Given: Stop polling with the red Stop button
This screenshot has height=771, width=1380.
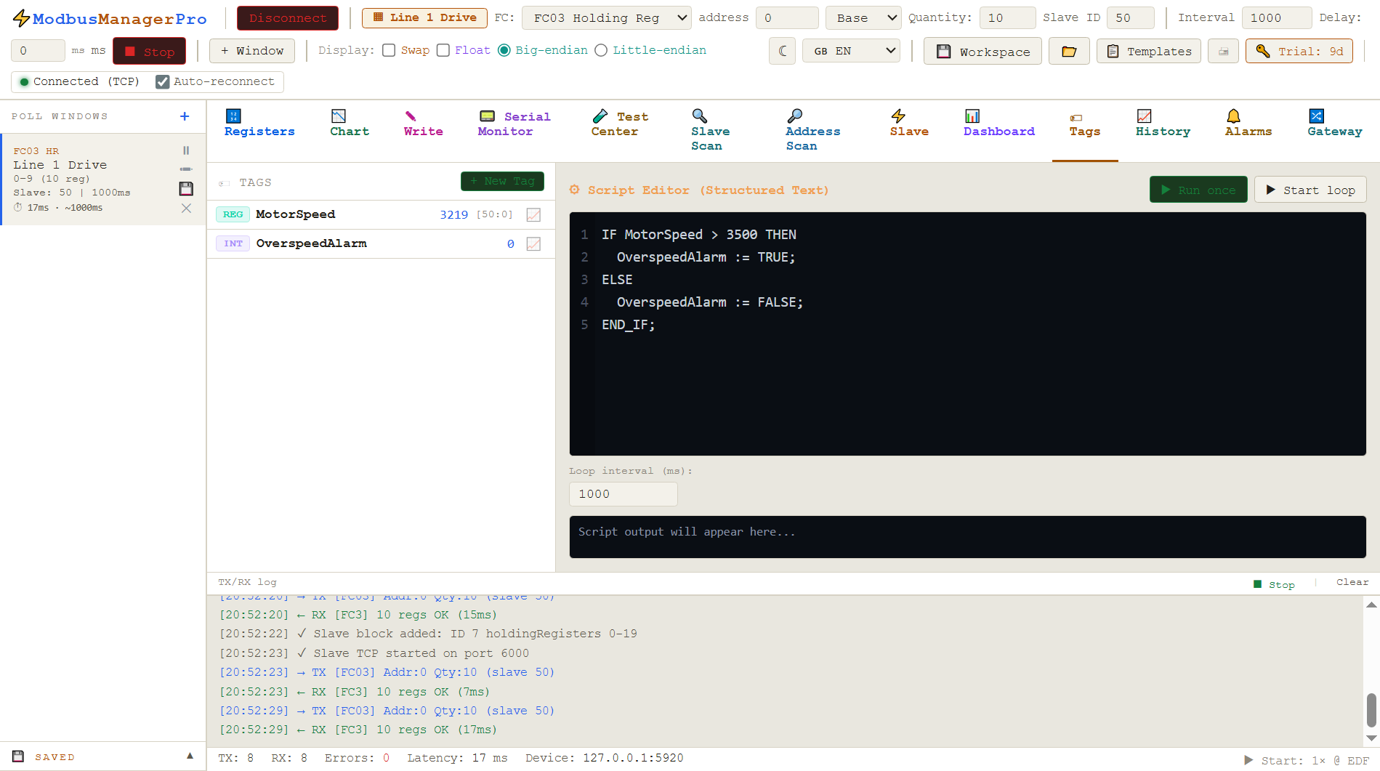Looking at the screenshot, I should [x=149, y=52].
